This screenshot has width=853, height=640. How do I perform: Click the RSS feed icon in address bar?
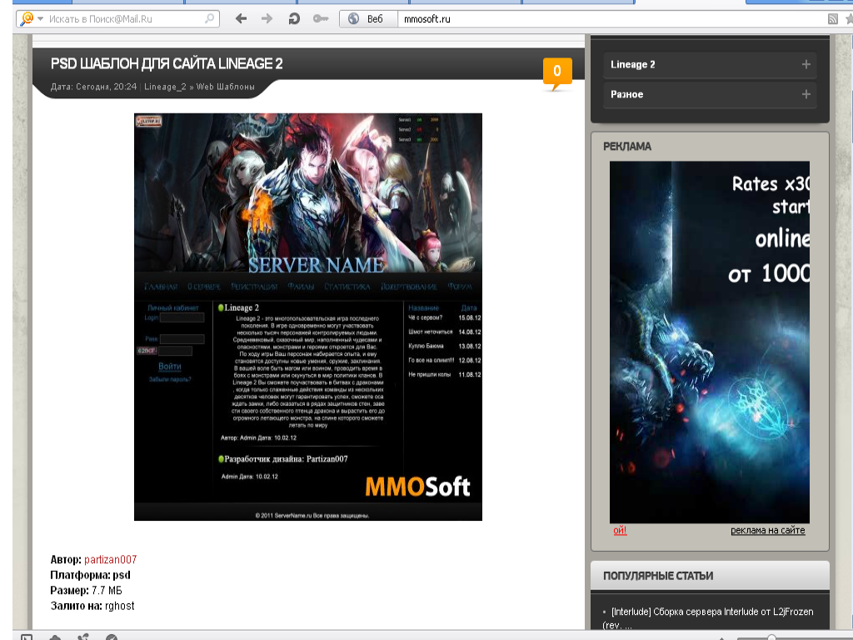coord(832,19)
